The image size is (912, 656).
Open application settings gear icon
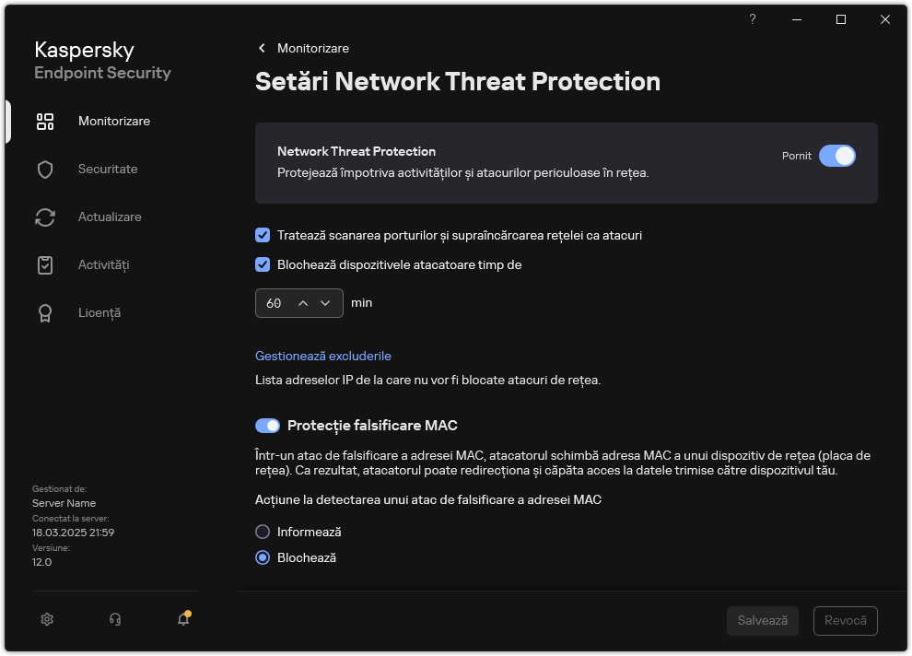(47, 618)
